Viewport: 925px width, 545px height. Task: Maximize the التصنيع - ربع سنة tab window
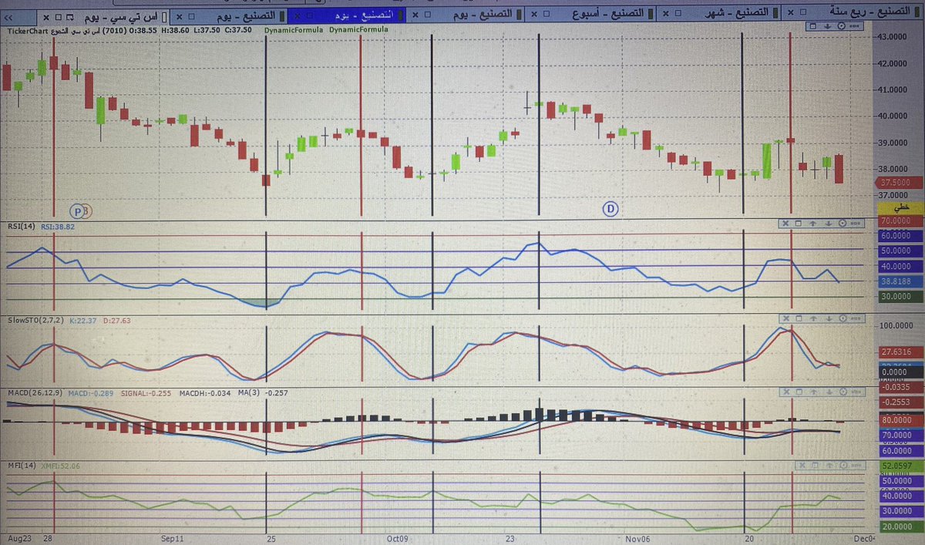(x=803, y=13)
